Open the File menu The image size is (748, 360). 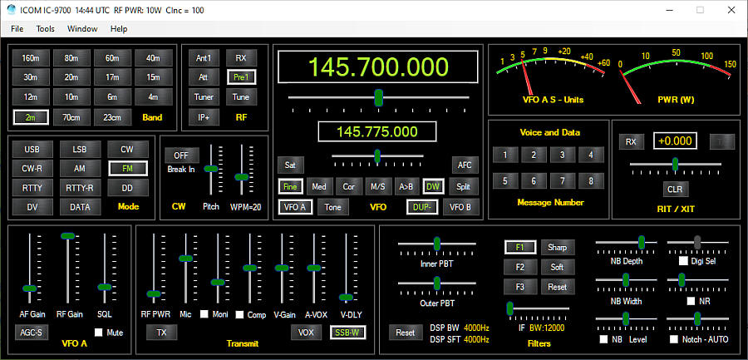coord(17,28)
